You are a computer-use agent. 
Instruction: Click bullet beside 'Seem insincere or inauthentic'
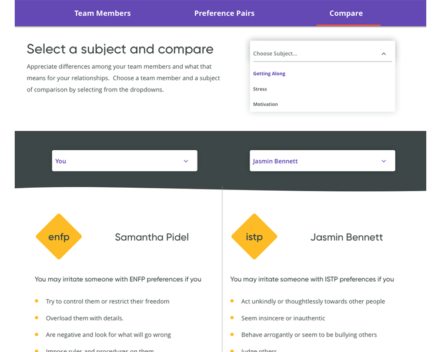pyautogui.click(x=232, y=318)
